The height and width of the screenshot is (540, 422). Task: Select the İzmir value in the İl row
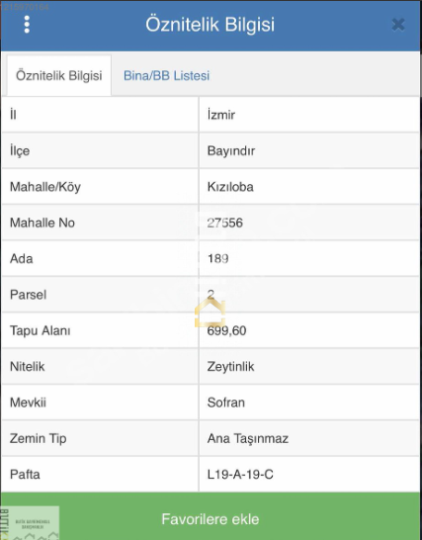[x=221, y=115]
